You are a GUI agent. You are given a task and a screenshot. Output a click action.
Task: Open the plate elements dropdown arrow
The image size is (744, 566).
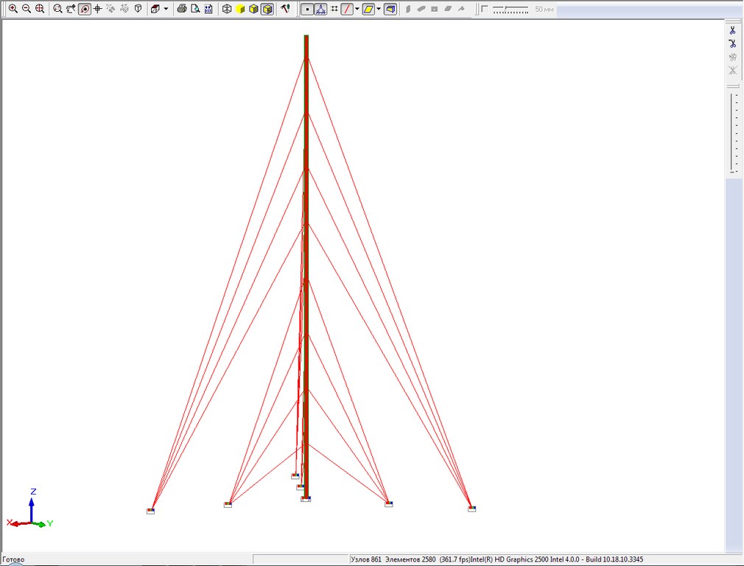pyautogui.click(x=378, y=9)
